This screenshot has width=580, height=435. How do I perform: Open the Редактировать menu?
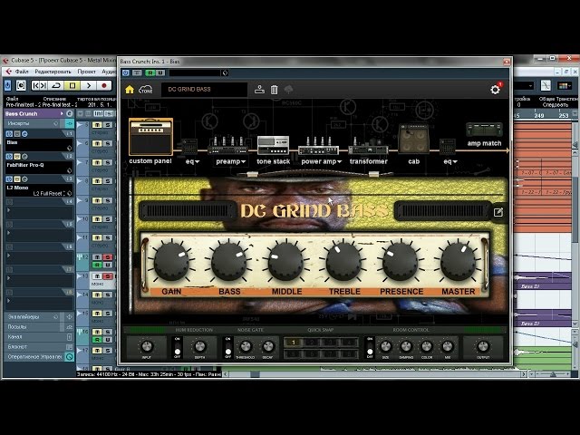(53, 72)
